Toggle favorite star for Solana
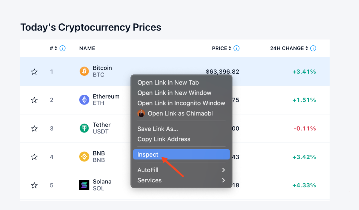 tap(34, 185)
